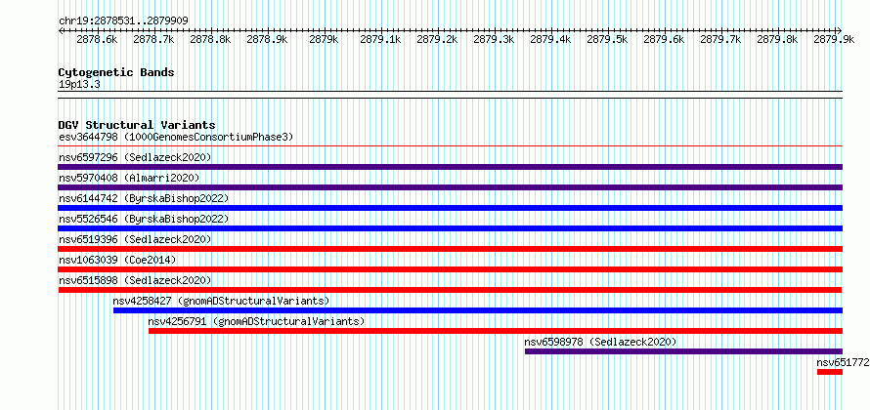This screenshot has width=870, height=410.
Task: Open variant esv3644798 label
Action: coord(176,137)
